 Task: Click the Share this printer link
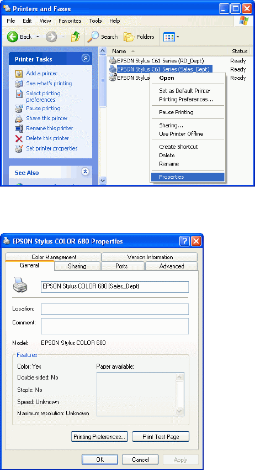click(x=46, y=118)
